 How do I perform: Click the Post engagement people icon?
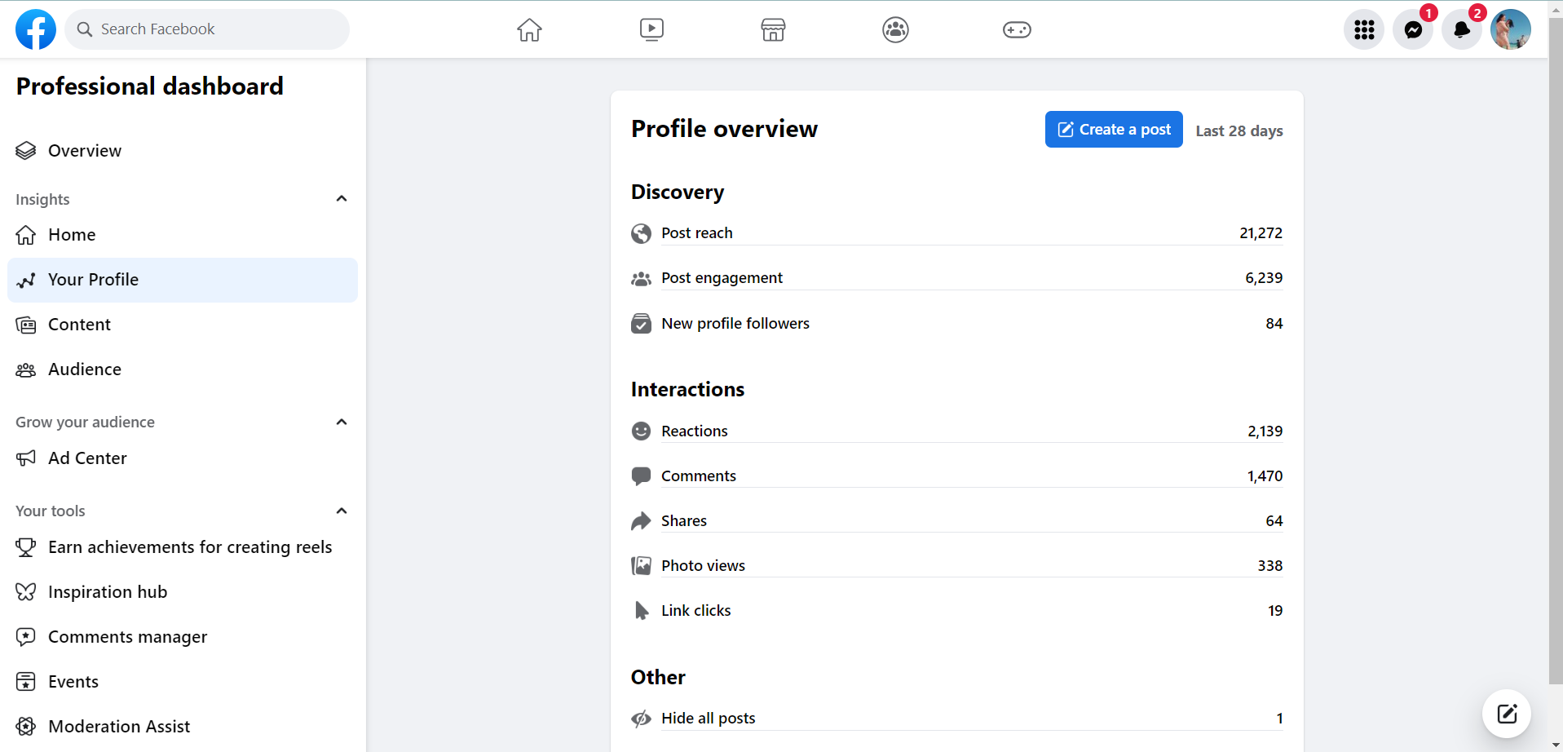click(641, 279)
